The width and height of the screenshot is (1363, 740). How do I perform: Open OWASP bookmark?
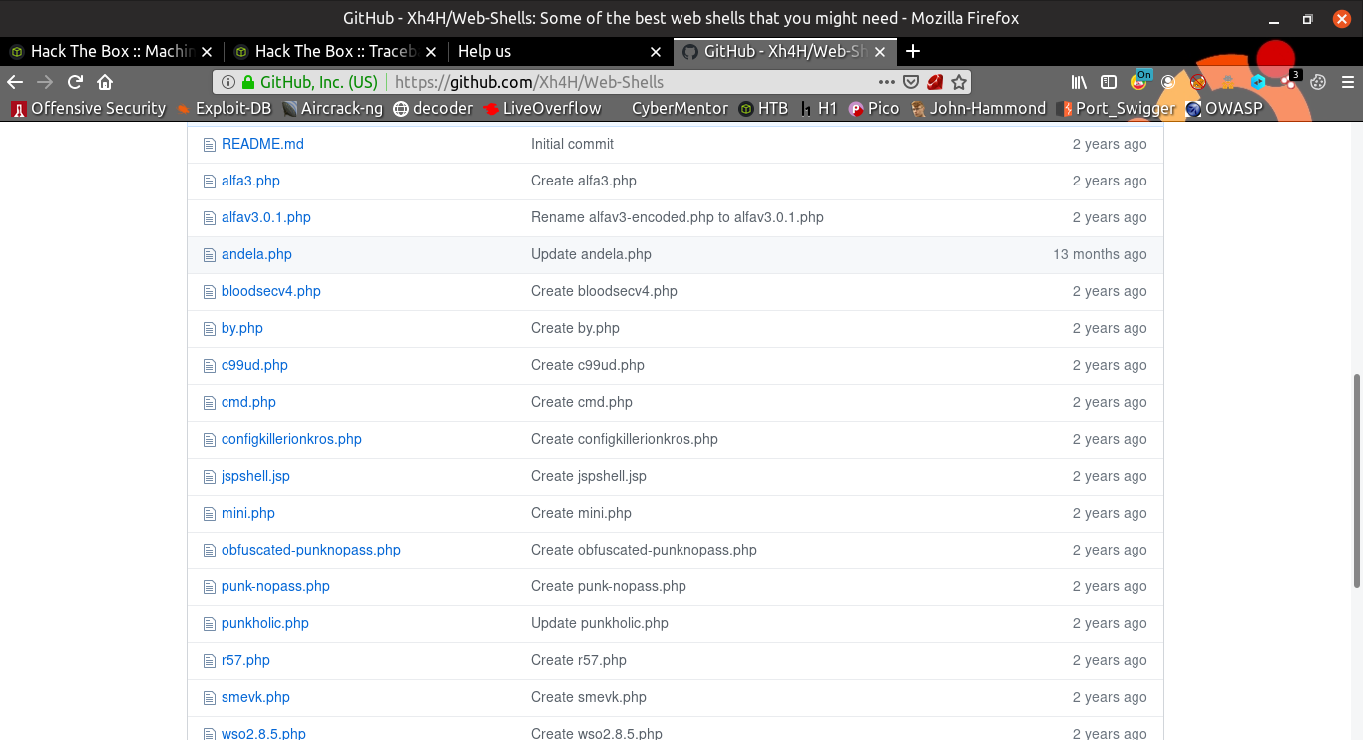click(1224, 108)
